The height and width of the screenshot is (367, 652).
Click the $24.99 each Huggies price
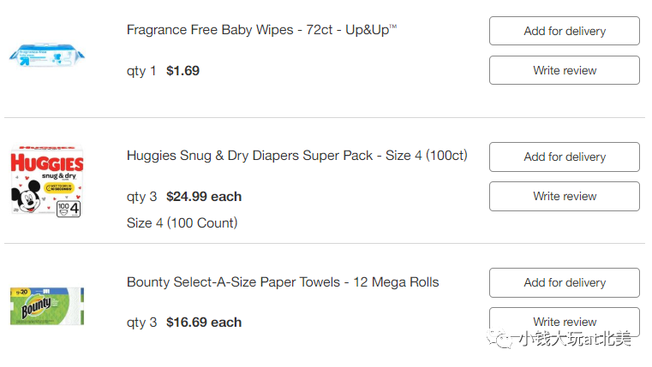coord(204,197)
